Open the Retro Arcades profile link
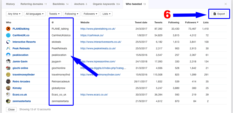This screenshot has height=113, width=233. click(x=21, y=82)
